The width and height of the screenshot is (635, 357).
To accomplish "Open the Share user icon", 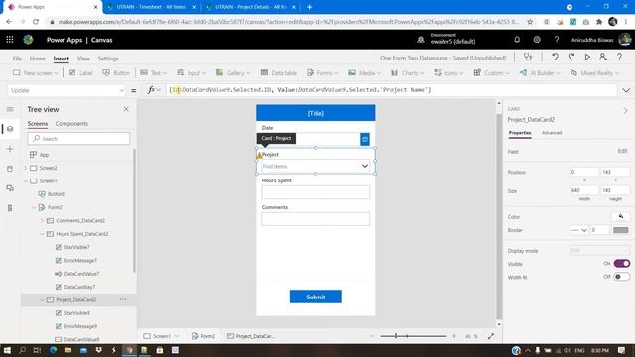I will (603, 58).
